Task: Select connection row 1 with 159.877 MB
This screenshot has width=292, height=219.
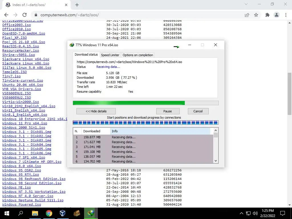Action: click(x=143, y=137)
